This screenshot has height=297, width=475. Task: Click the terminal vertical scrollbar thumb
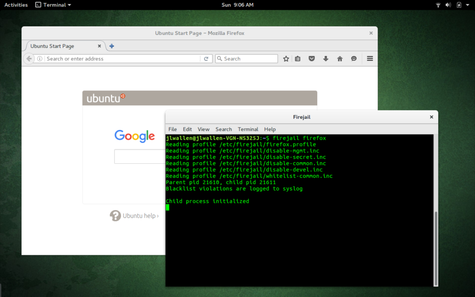pos(436,248)
